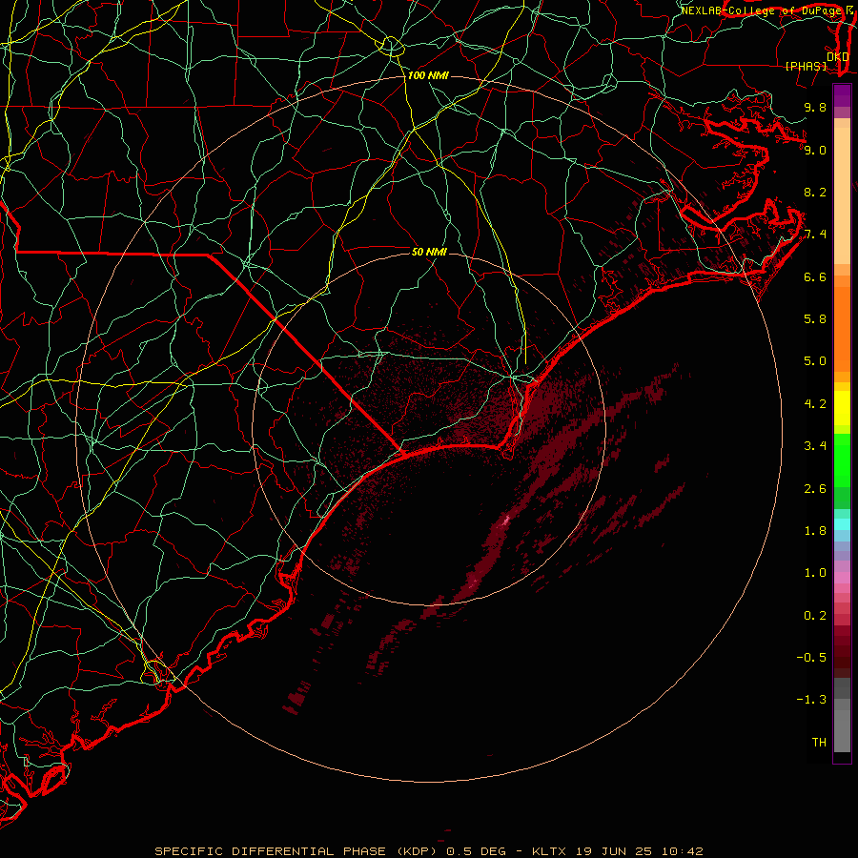This screenshot has height=858, width=858.
Task: Click the TH threshold label on the scale
Action: pyautogui.click(x=819, y=743)
